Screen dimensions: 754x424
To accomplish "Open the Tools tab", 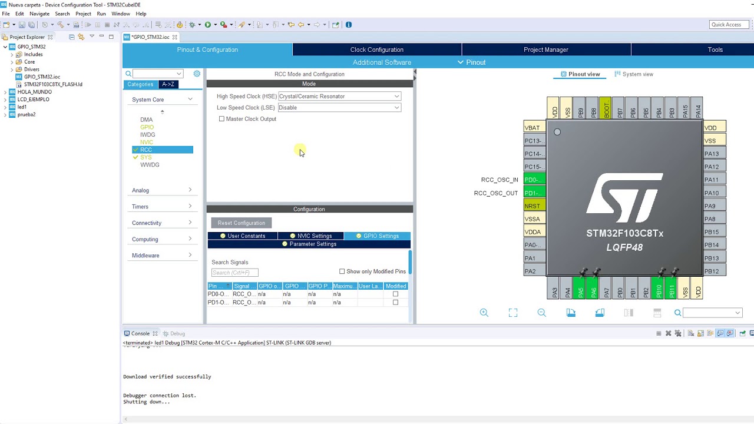I will tap(715, 49).
